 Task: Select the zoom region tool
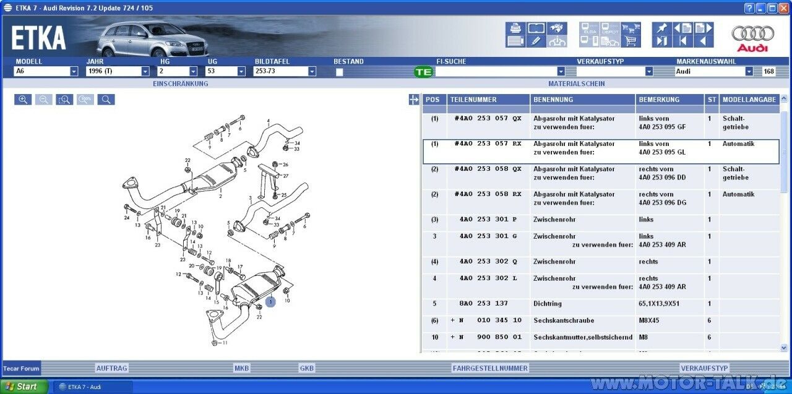[64, 100]
